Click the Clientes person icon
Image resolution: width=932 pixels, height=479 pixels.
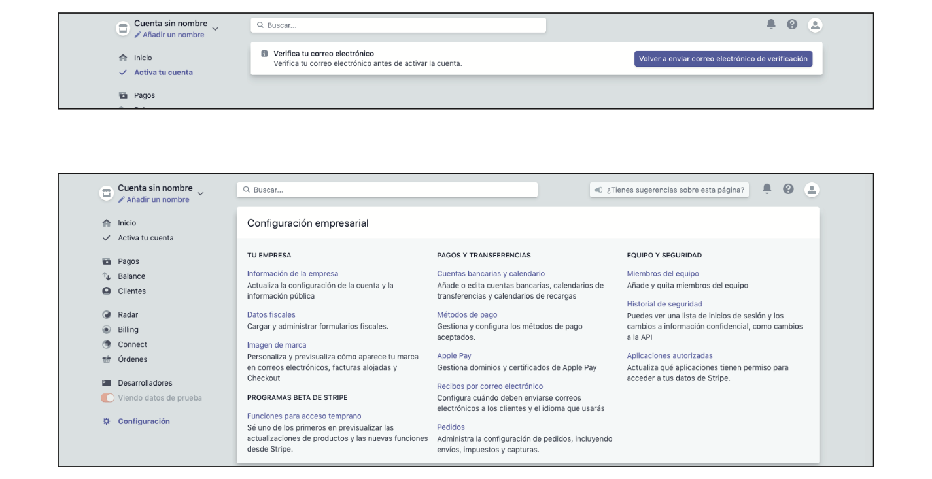click(106, 291)
